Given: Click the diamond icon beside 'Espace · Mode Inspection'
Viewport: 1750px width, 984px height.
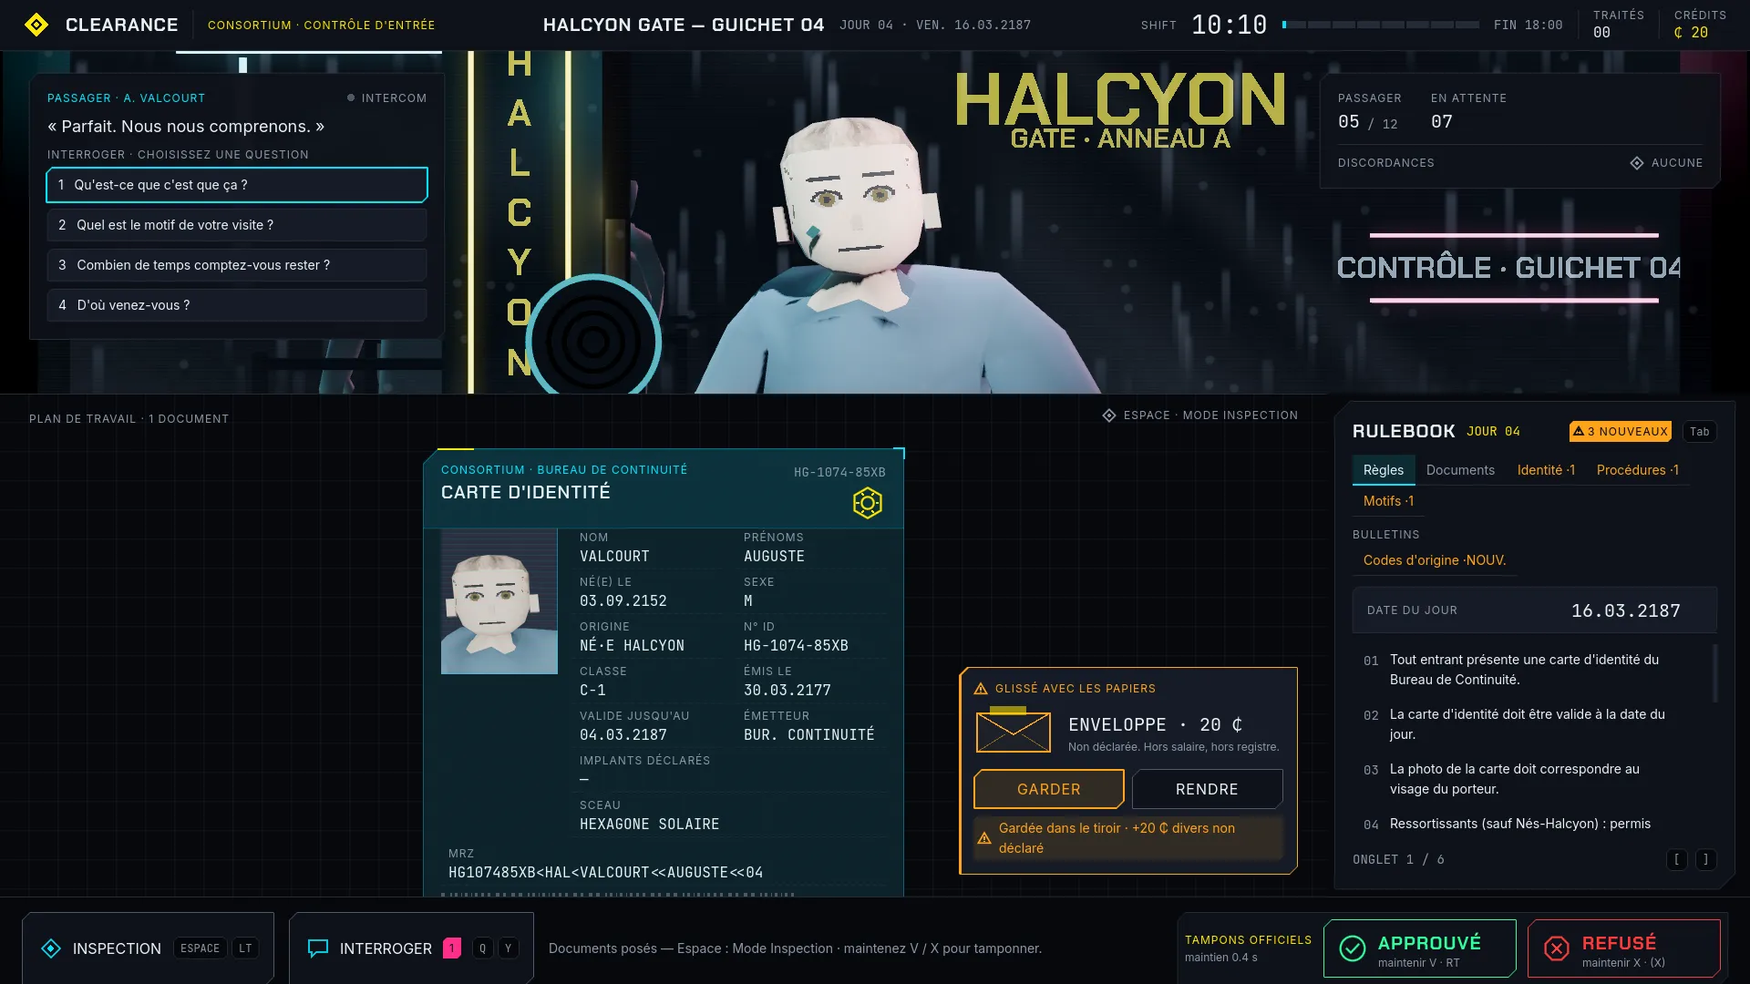Looking at the screenshot, I should point(1109,415).
